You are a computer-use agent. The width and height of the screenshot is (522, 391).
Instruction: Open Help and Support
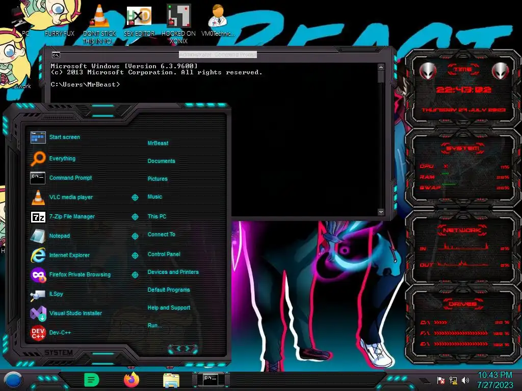pos(169,308)
